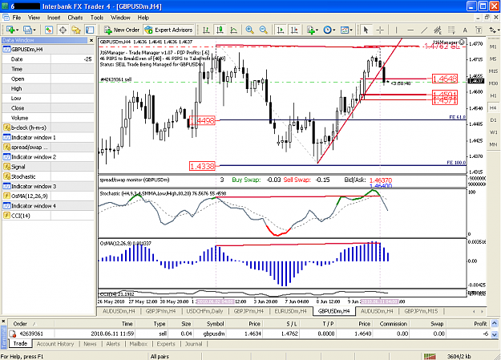This screenshot has height=360, width=501.
Task: Expand the new chart dropdown arrow
Action: coord(18,30)
